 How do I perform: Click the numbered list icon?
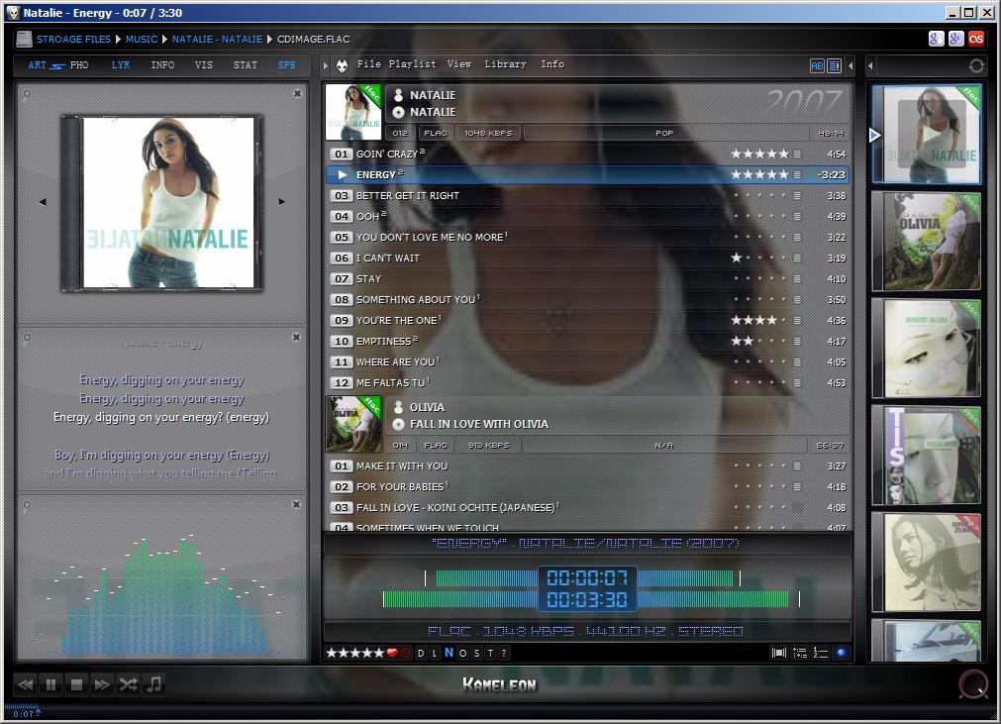point(821,653)
